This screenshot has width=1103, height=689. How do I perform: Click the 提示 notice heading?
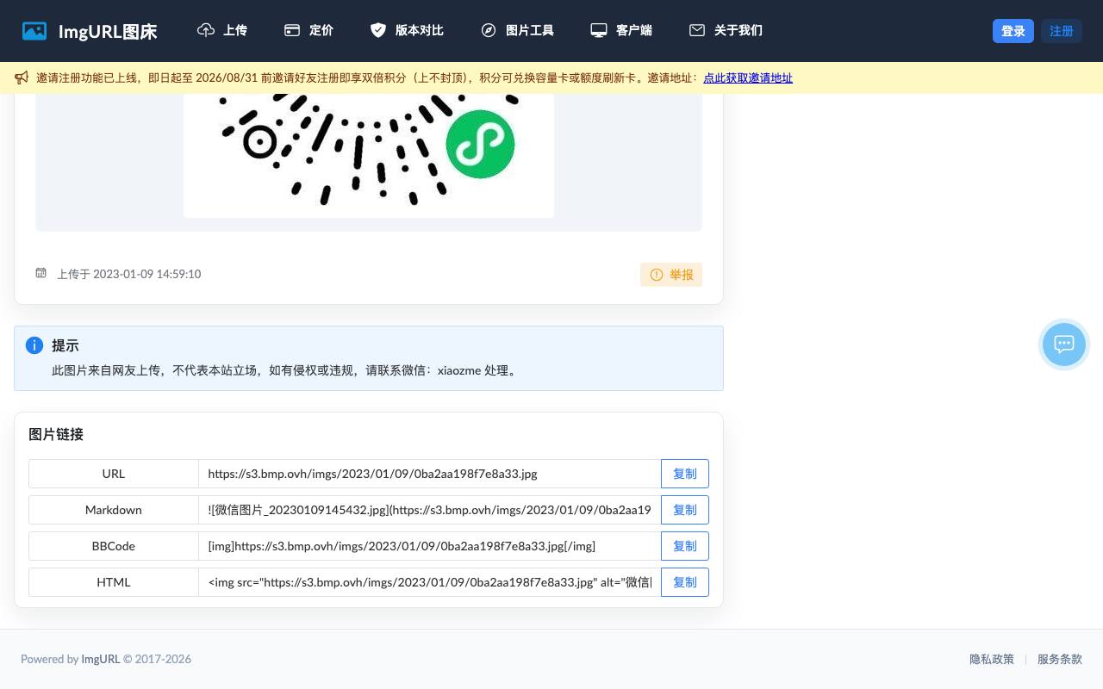click(x=65, y=345)
